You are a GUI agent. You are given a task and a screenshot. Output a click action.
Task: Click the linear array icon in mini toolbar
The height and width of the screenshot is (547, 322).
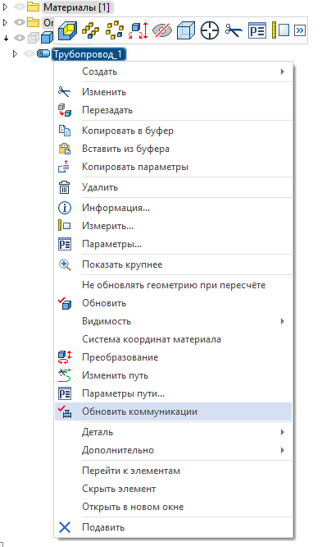tap(90, 30)
